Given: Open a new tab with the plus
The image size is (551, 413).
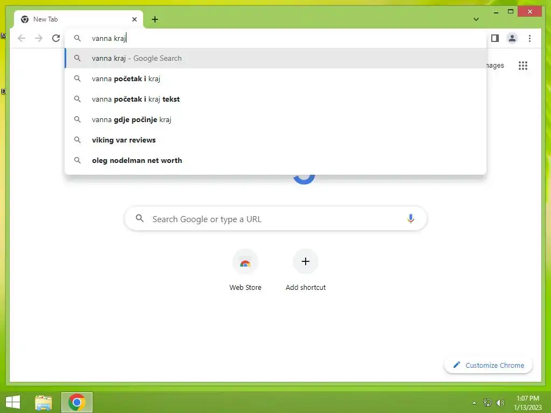Looking at the screenshot, I should [155, 19].
